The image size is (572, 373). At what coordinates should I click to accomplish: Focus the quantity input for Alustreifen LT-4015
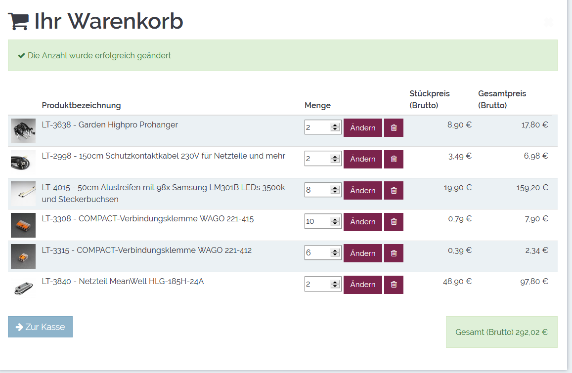pos(317,191)
